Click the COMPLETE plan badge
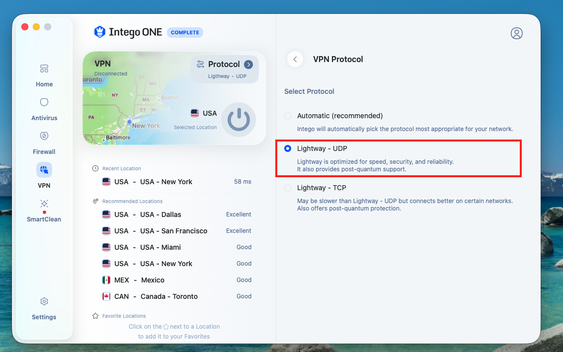Image resolution: width=563 pixels, height=352 pixels. 185,32
